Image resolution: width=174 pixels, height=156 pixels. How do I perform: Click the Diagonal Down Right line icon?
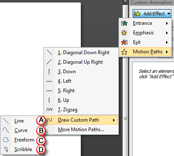point(49,53)
